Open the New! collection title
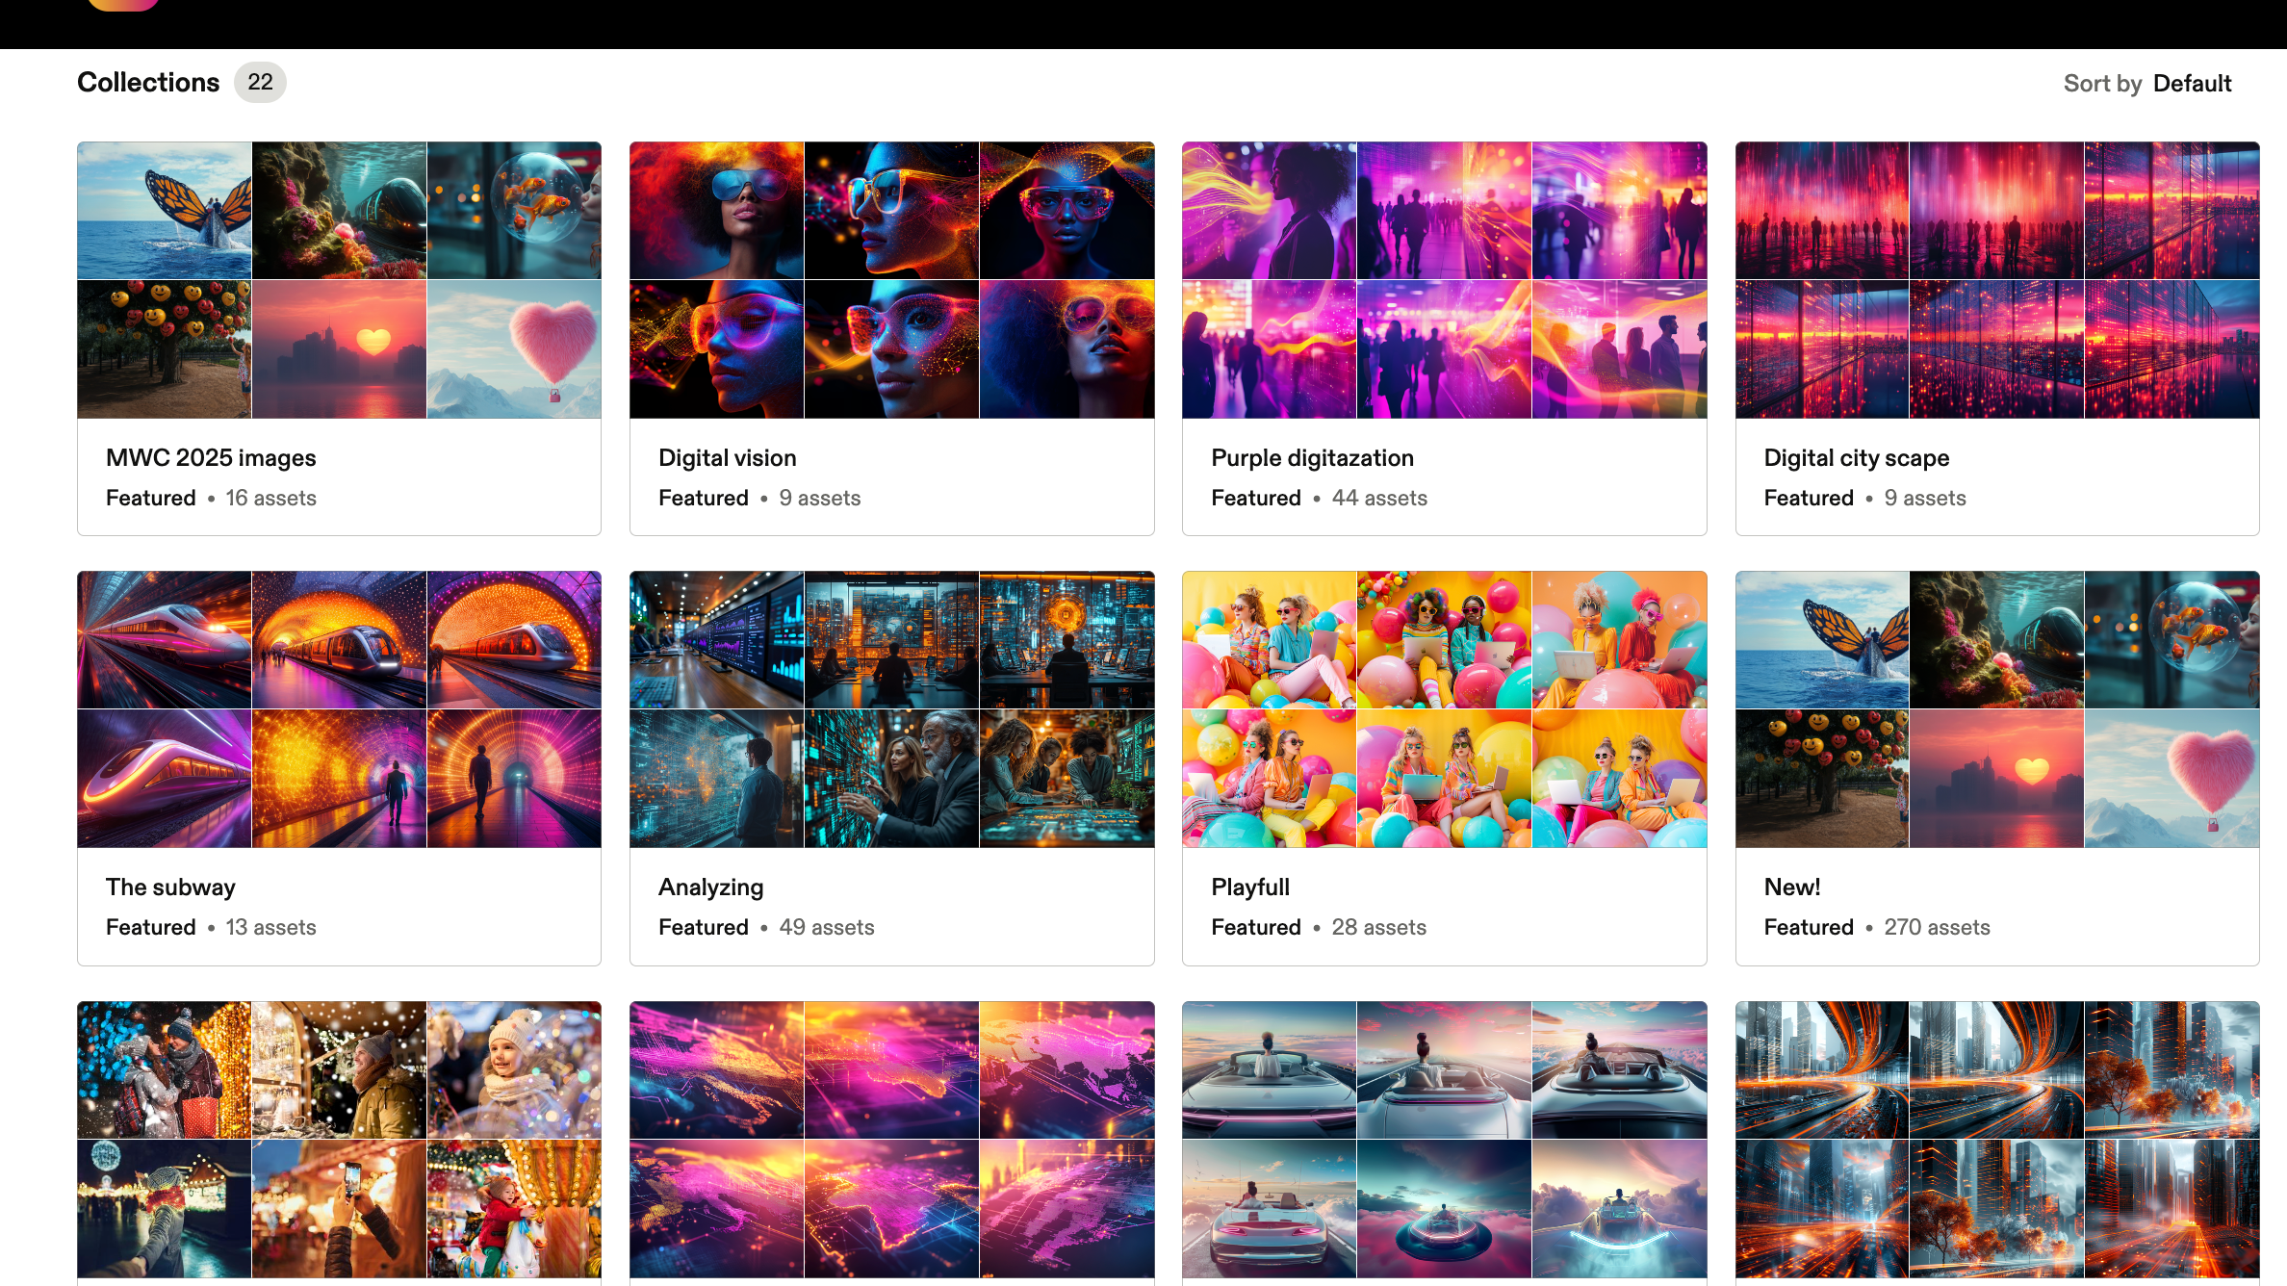This screenshot has width=2287, height=1286. [x=1791, y=887]
